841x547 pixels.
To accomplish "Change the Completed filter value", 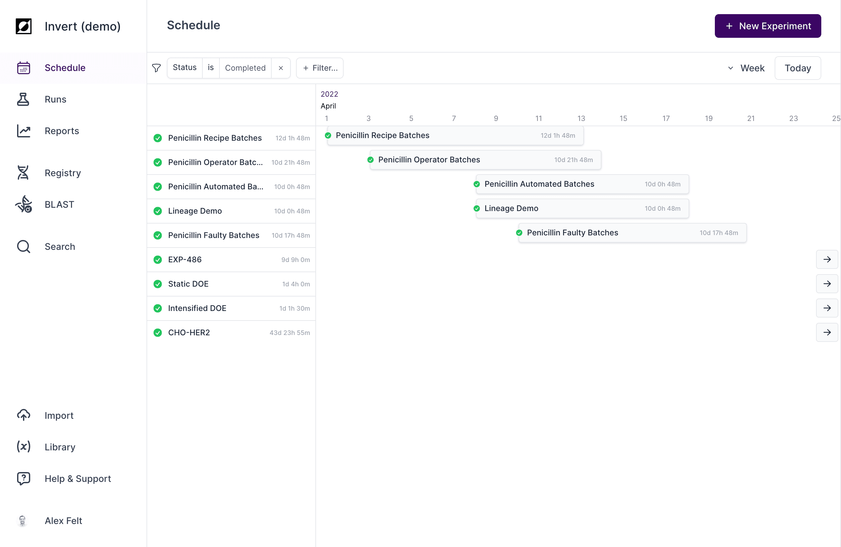I will pos(245,68).
